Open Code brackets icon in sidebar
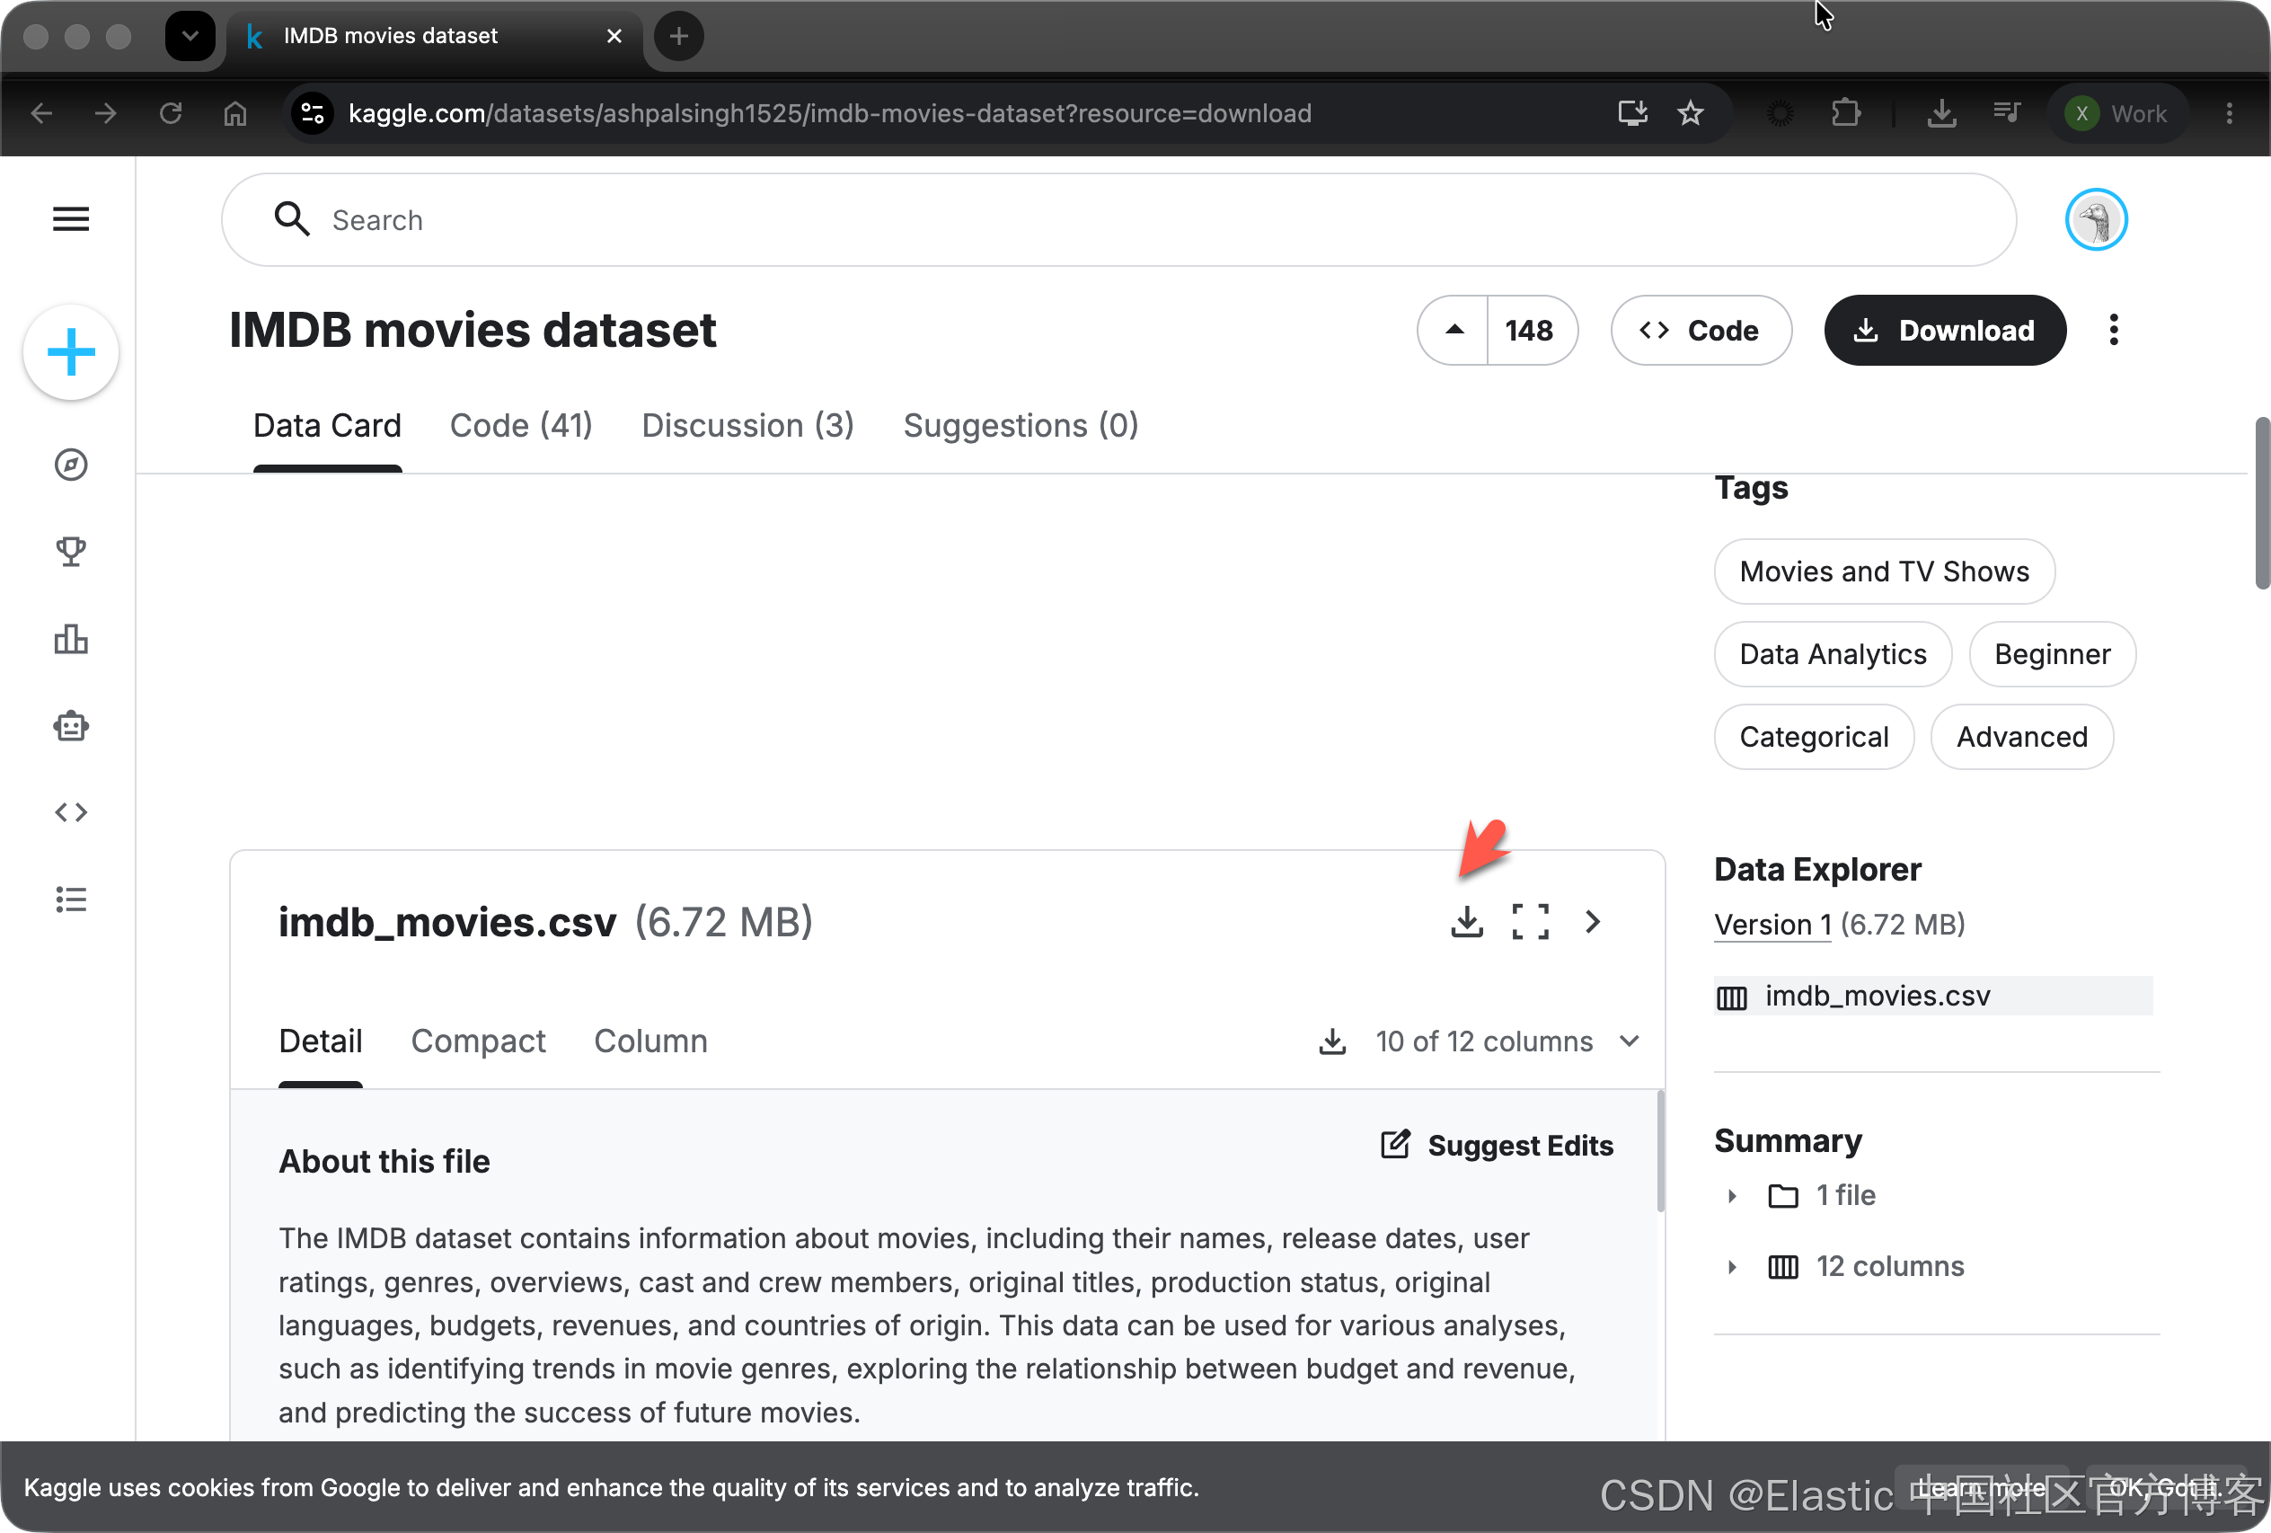The image size is (2271, 1533). [x=70, y=812]
